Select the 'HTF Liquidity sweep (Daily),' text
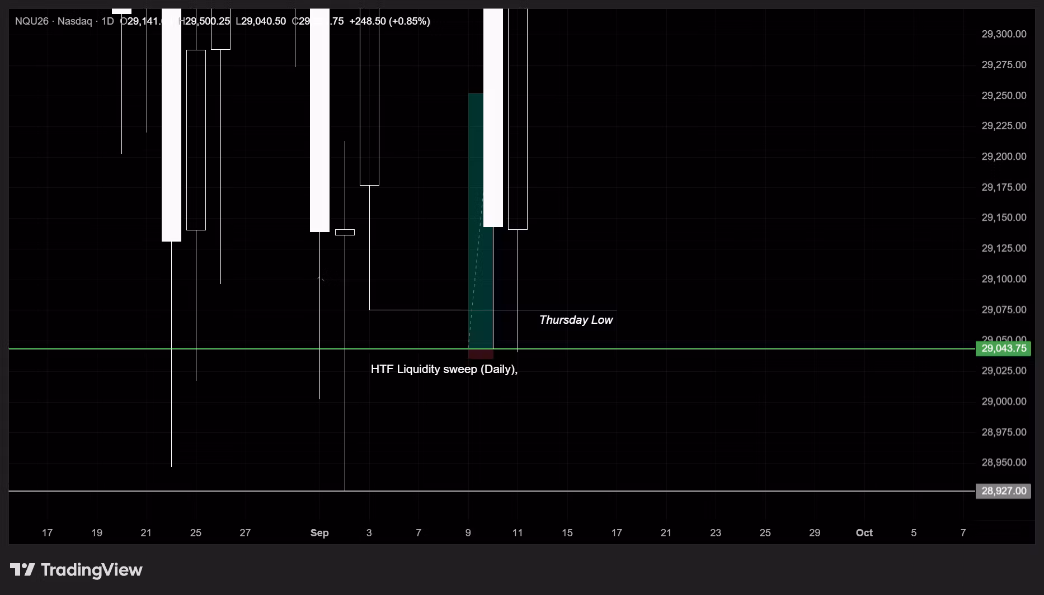The image size is (1044, 595). [x=444, y=369]
